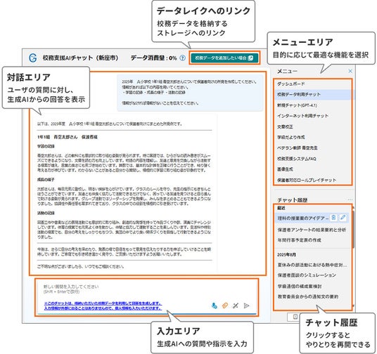377x354 pixels.
Task: Click the microphone voice input icon
Action: [x=214, y=306]
